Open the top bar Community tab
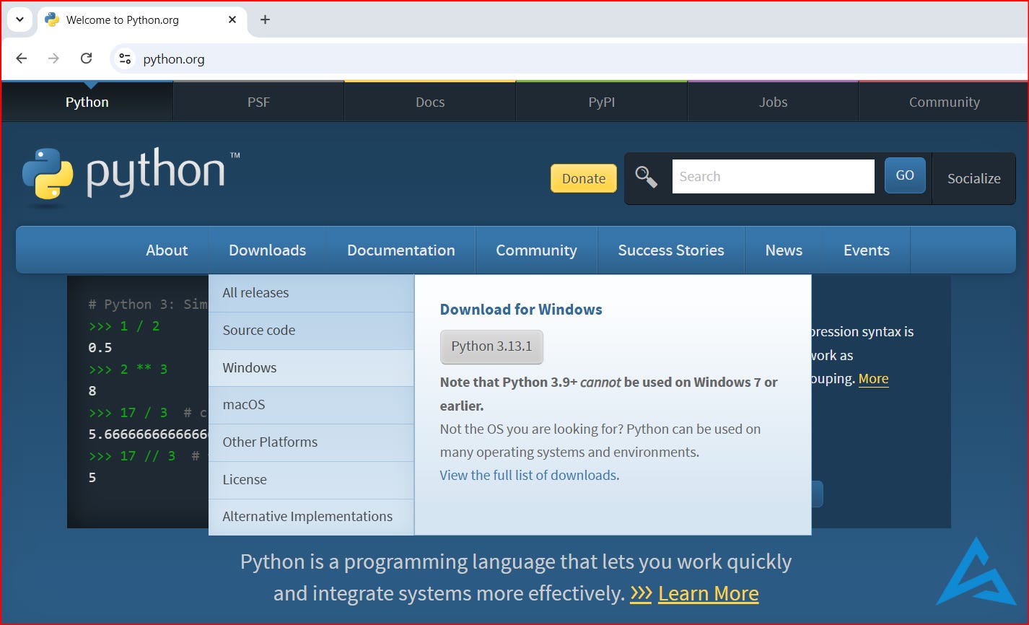 (944, 102)
